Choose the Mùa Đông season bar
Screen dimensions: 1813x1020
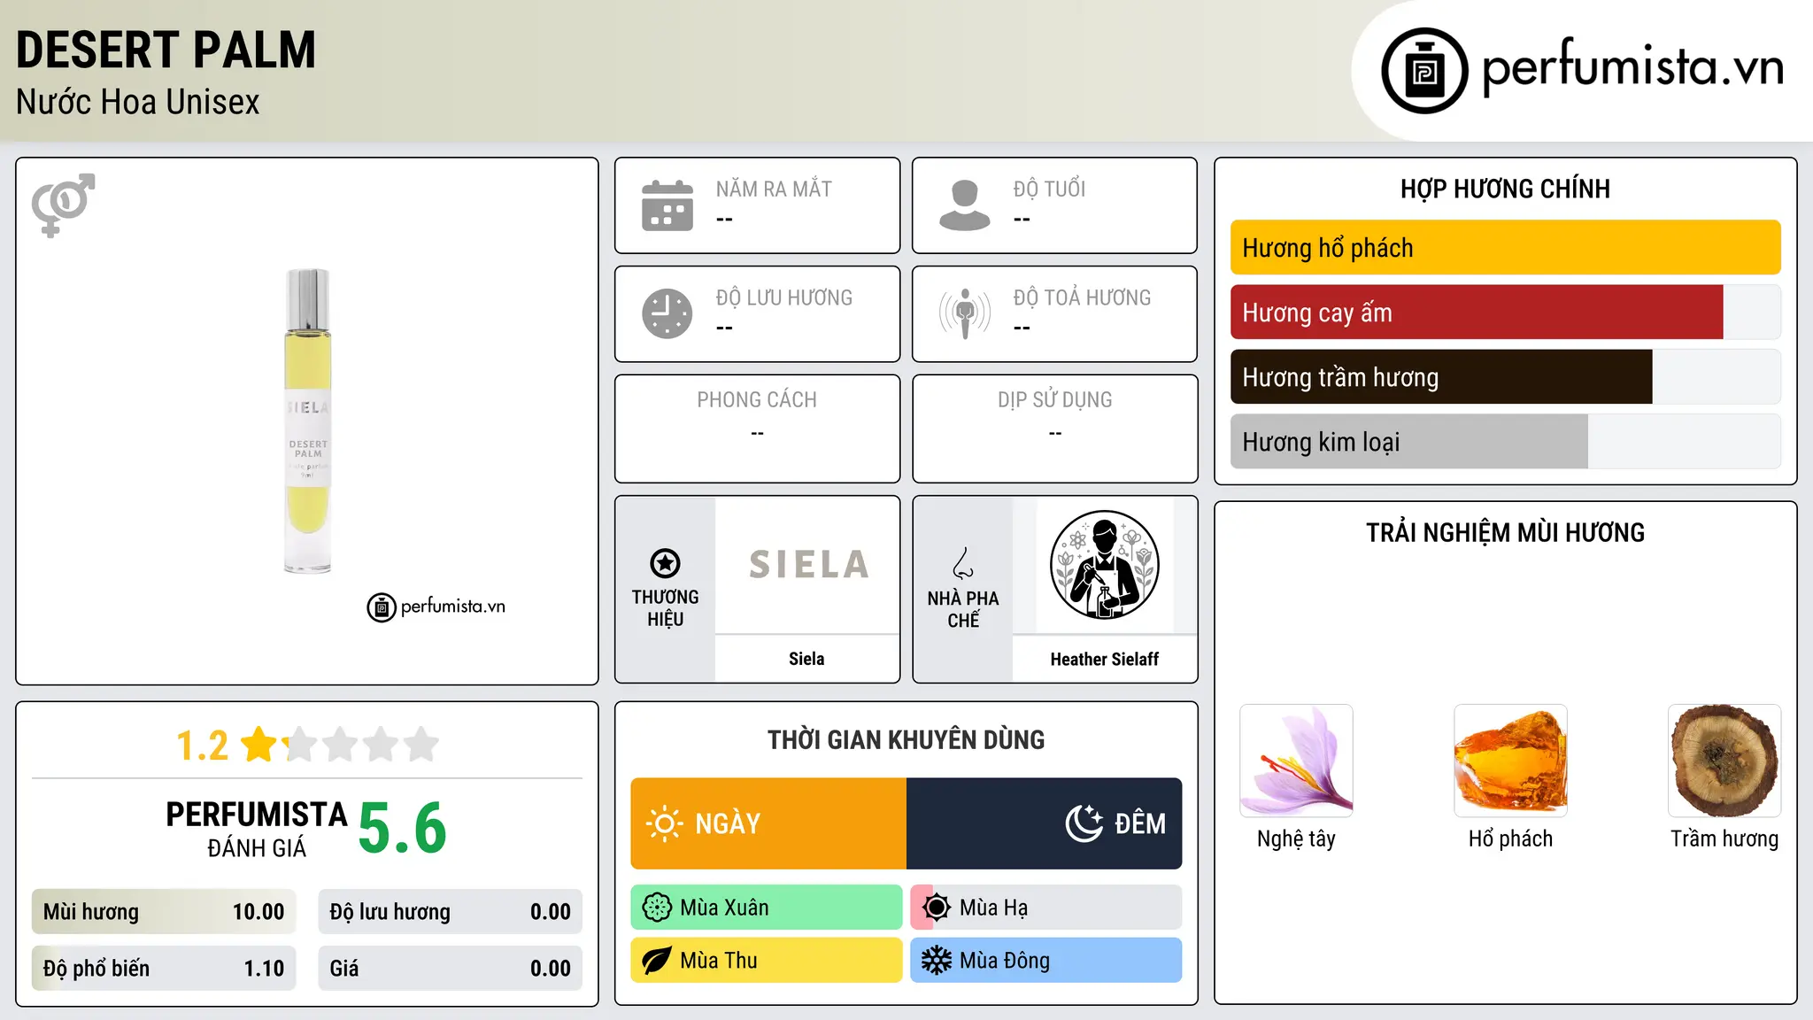coord(1046,961)
